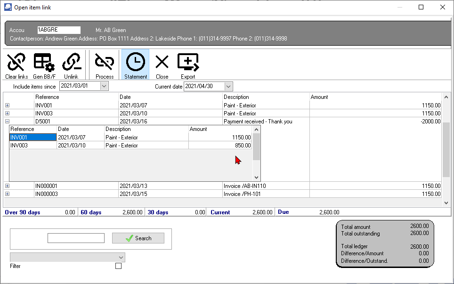This screenshot has height=284, width=454.
Task: Click the Total outstanding label
Action: click(360, 234)
